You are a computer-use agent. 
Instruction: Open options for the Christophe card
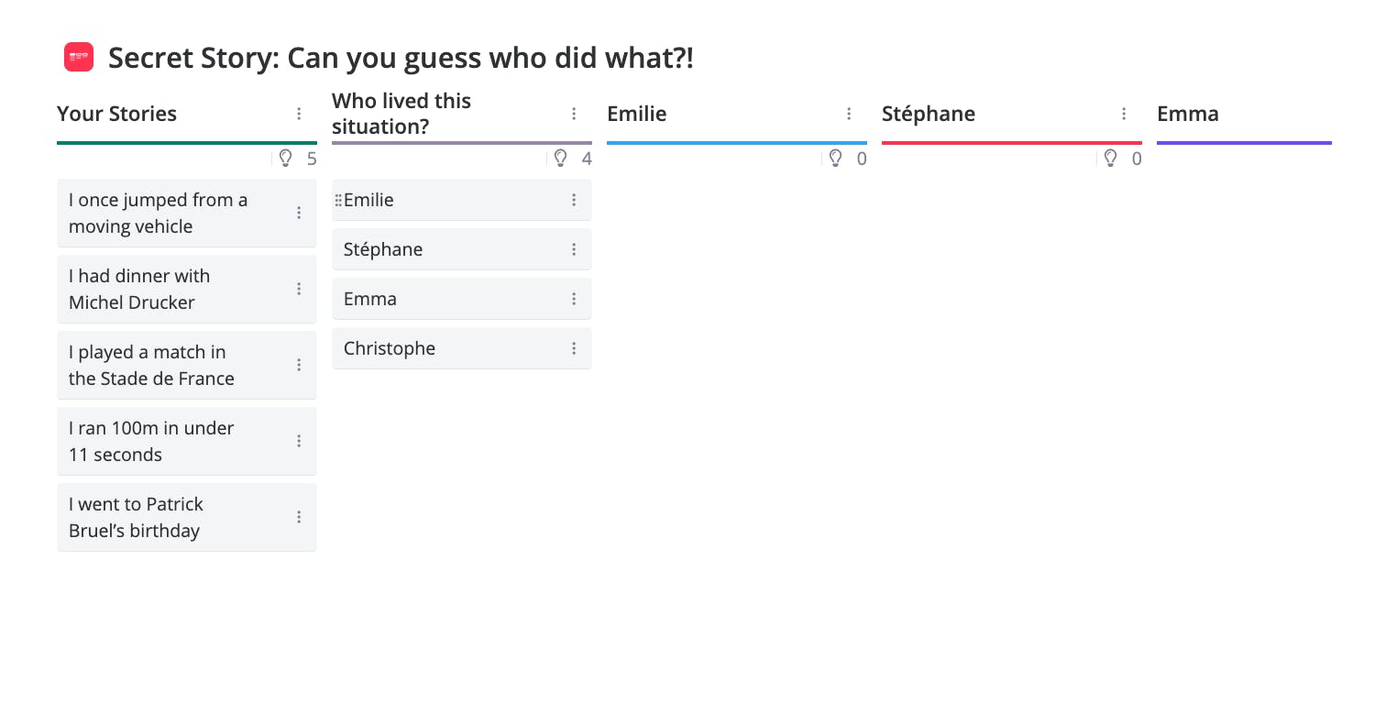pyautogui.click(x=574, y=348)
